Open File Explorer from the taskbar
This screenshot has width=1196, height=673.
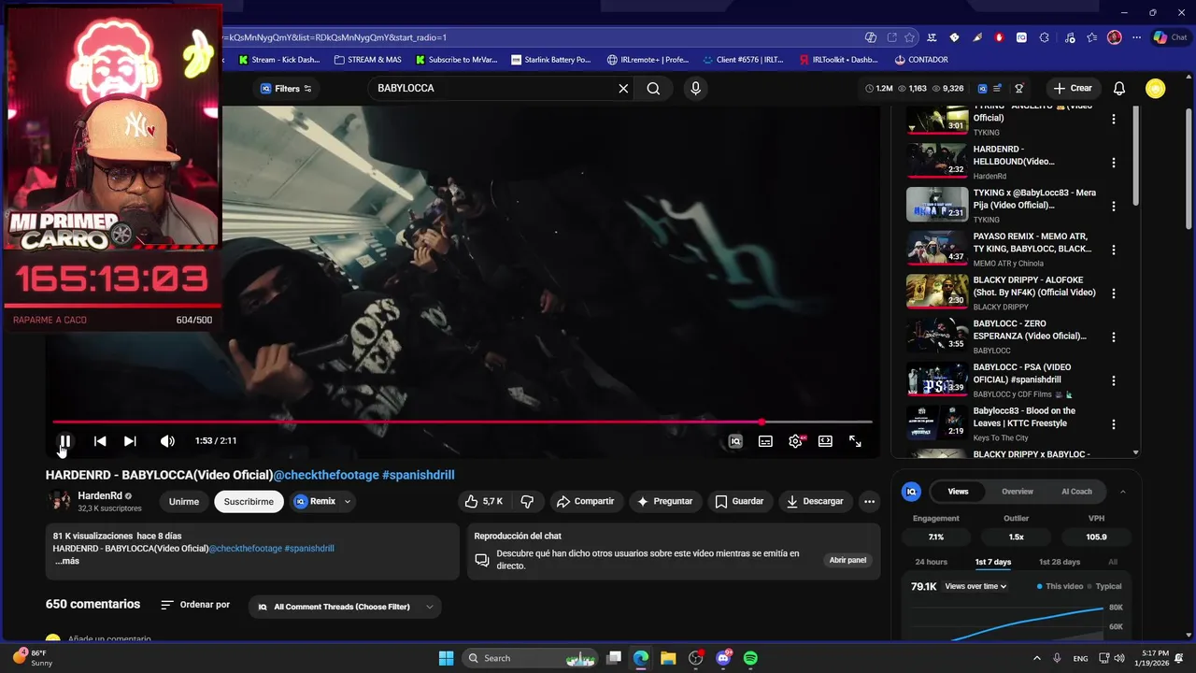(668, 658)
